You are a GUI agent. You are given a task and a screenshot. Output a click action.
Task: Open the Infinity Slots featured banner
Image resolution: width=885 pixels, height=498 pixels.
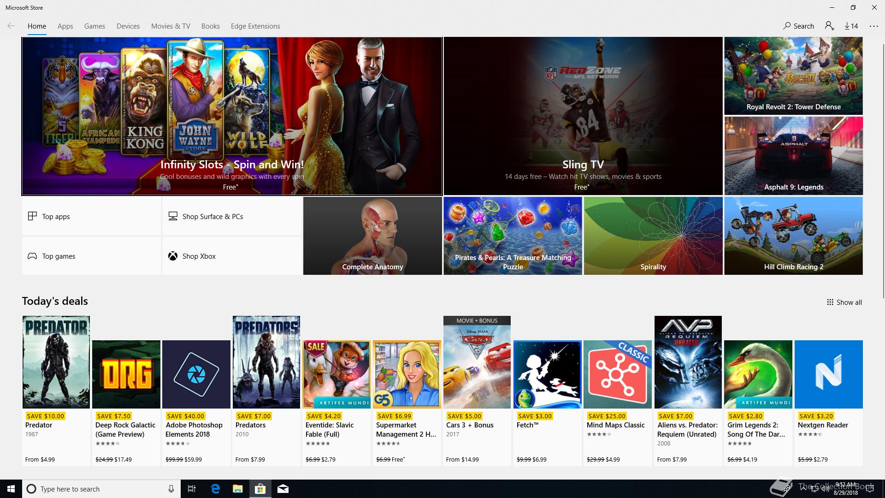click(x=232, y=116)
